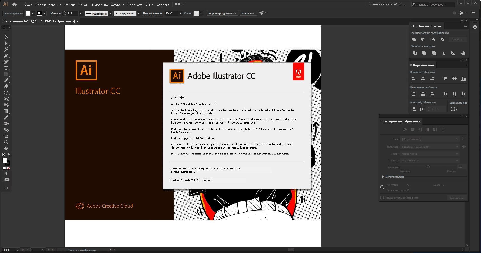Open the Файл menu
Image resolution: width=481 pixels, height=253 pixels.
coord(28,5)
